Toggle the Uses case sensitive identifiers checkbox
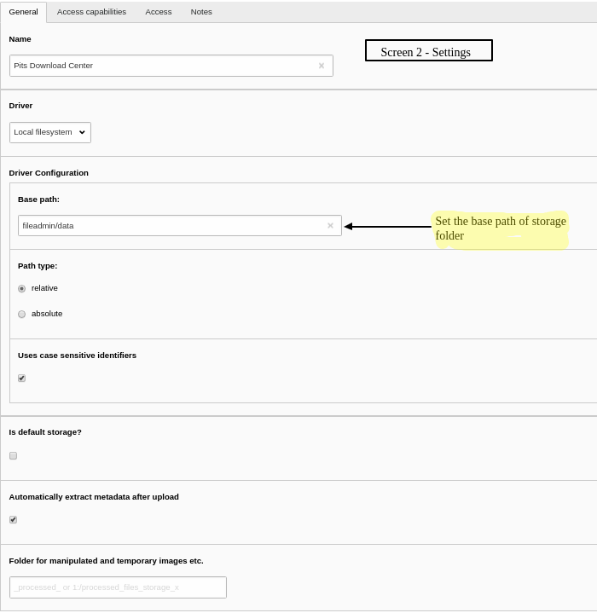This screenshot has height=613, width=597. coord(22,379)
